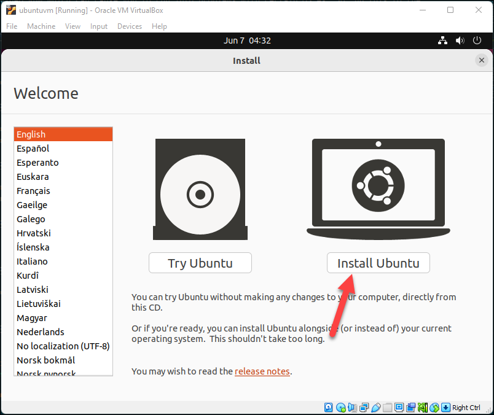Viewport: 494px width, 415px height.
Task: Open the View menu
Action: [73, 26]
